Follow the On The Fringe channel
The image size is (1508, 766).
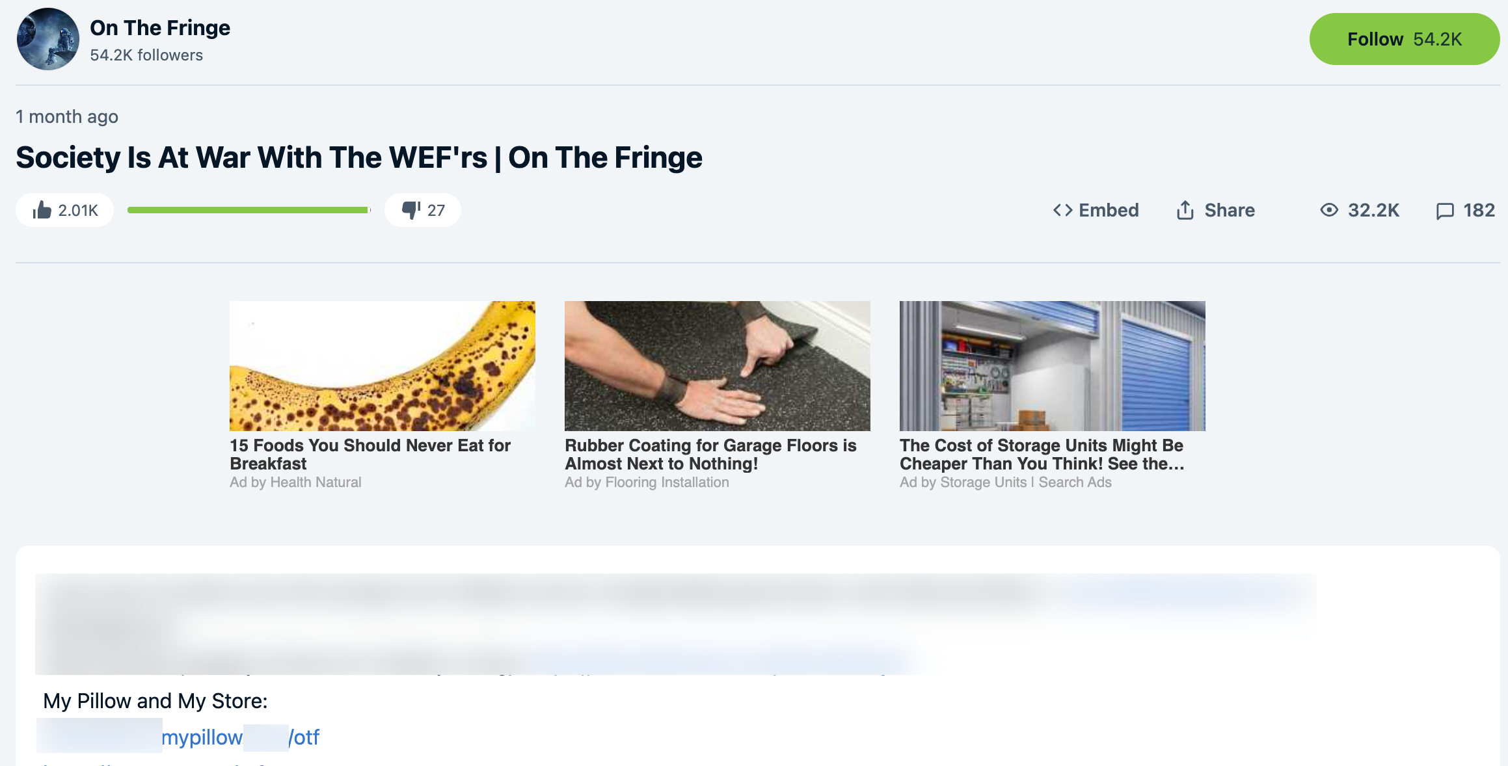click(x=1404, y=39)
